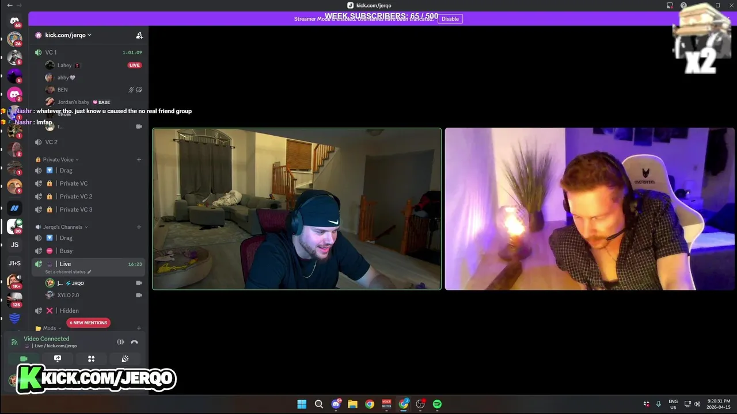Open the J1+S server icon
The height and width of the screenshot is (414, 737).
tap(14, 263)
